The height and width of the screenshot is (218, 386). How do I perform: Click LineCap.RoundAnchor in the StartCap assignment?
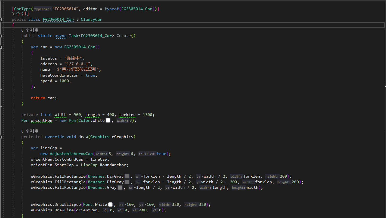pyautogui.click(x=104, y=165)
